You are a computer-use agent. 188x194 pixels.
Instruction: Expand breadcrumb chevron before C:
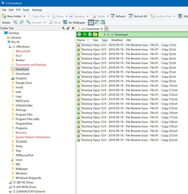(x=105, y=35)
